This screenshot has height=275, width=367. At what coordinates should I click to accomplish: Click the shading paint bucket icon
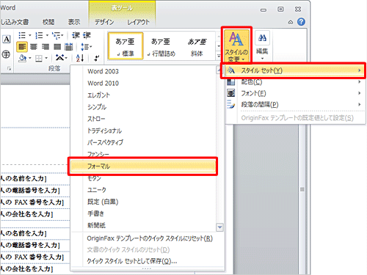[x=22, y=58]
